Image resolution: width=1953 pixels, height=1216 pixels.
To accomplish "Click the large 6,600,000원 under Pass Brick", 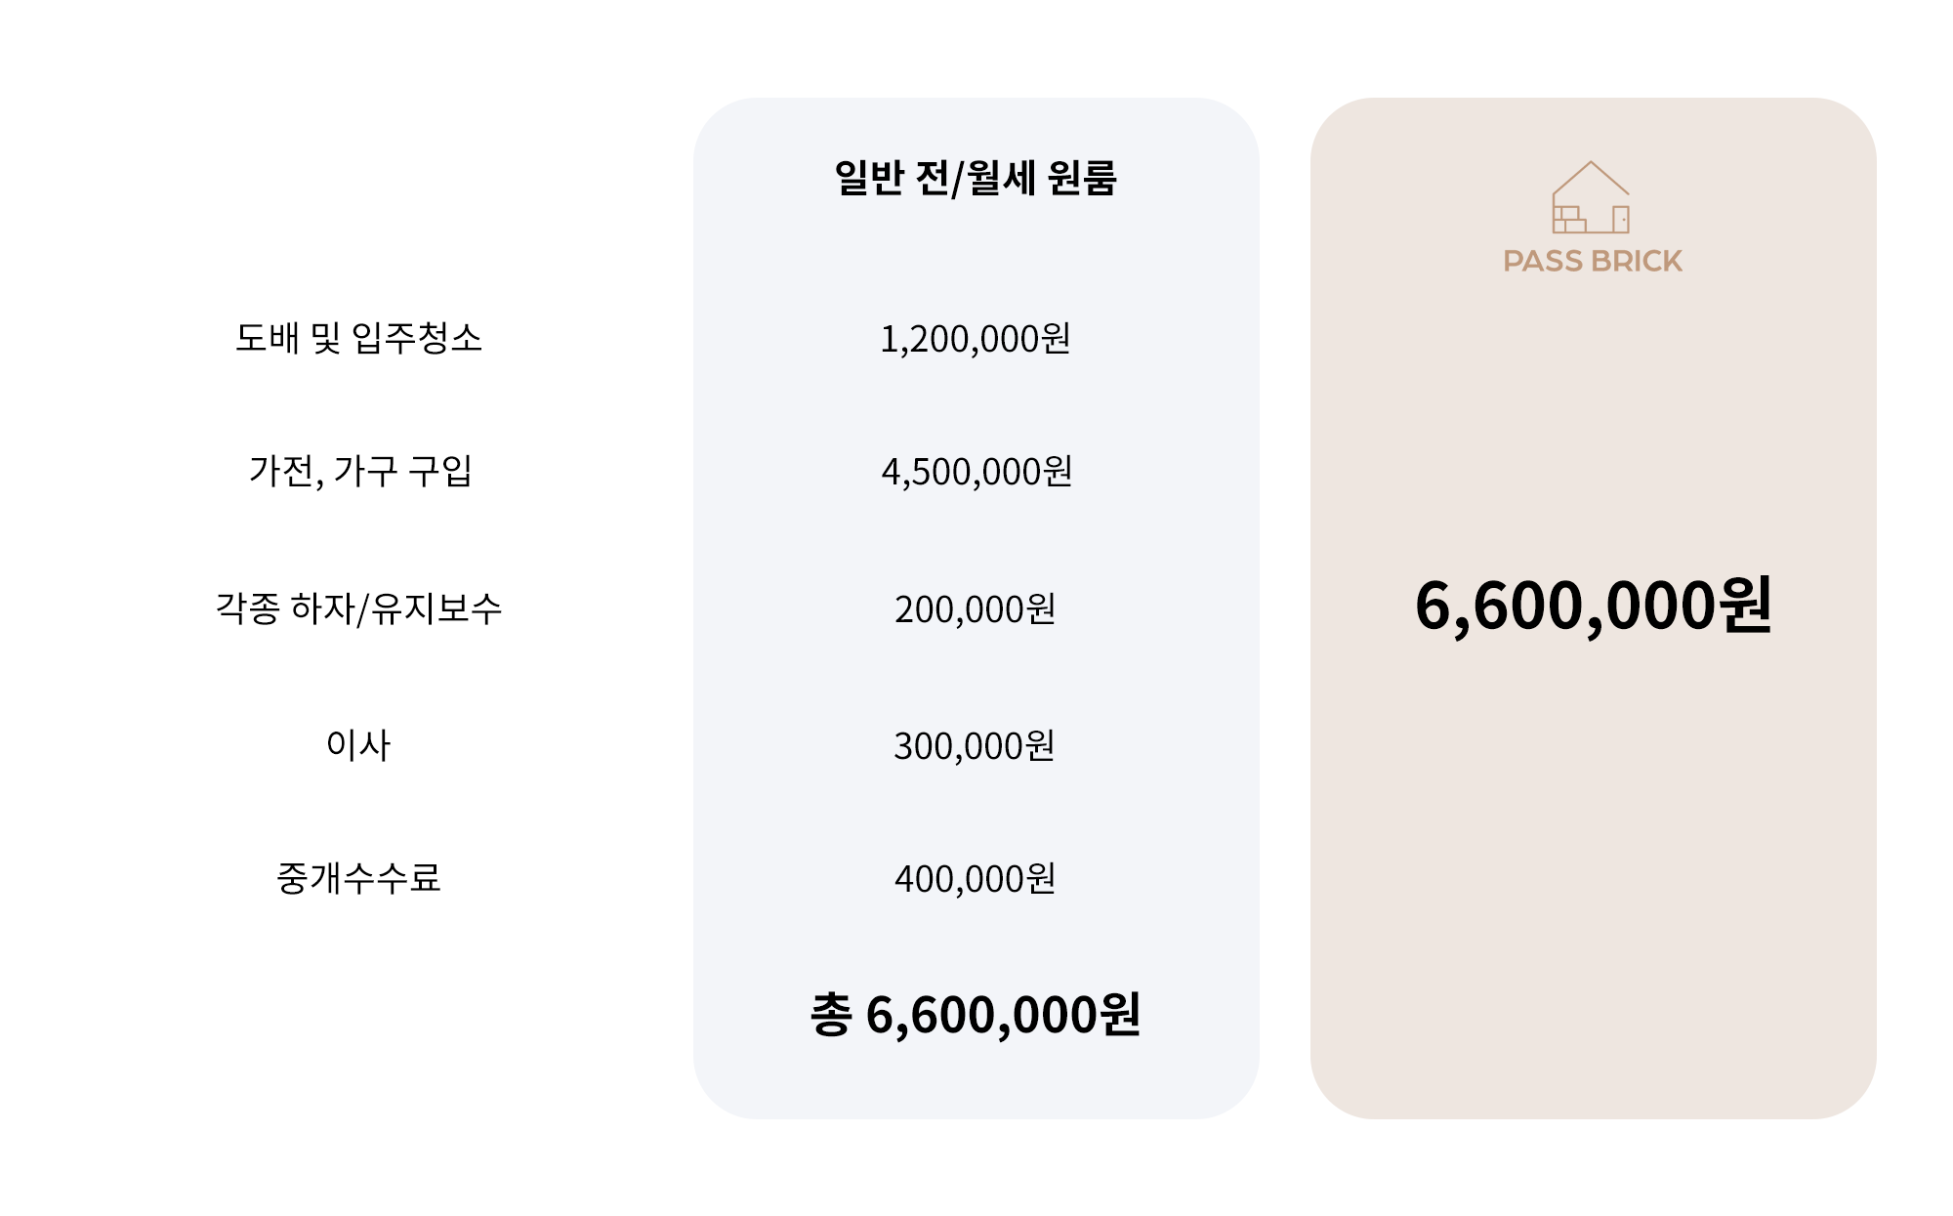I will pos(1593,606).
